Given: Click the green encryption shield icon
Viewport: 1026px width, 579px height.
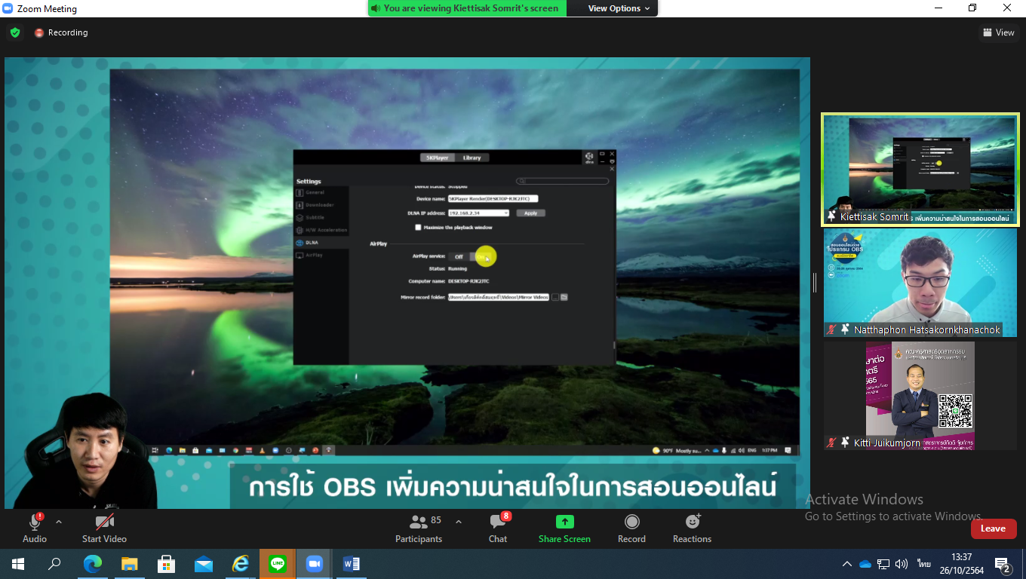Looking at the screenshot, I should pos(14,32).
